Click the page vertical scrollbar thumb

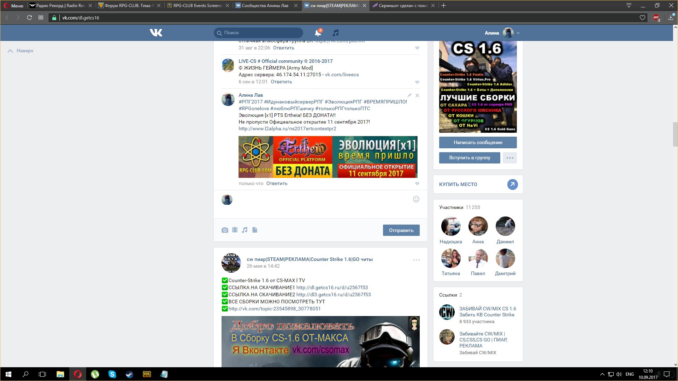click(675, 134)
